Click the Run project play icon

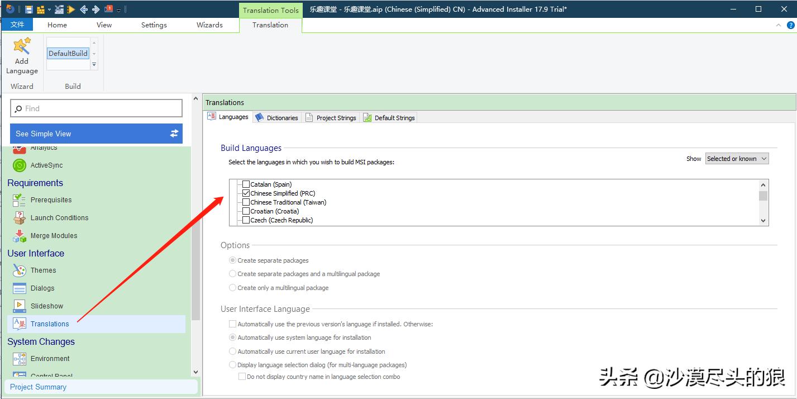(x=71, y=9)
